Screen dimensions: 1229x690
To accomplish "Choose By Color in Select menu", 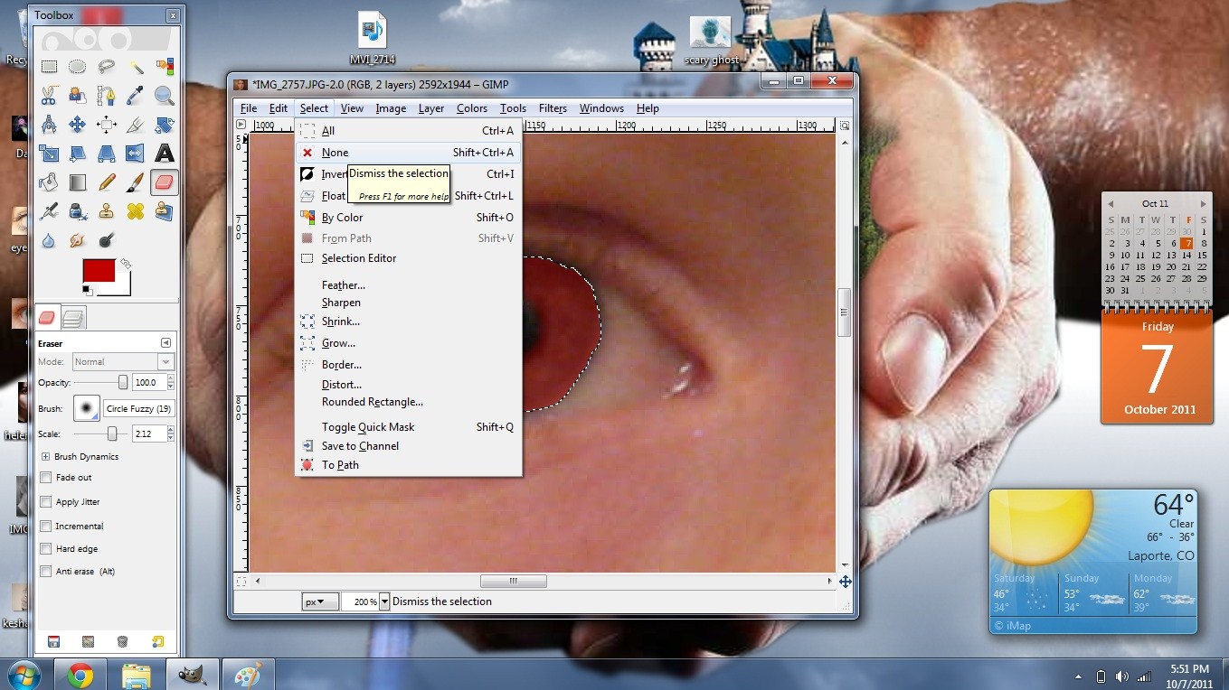I will click(x=408, y=218).
